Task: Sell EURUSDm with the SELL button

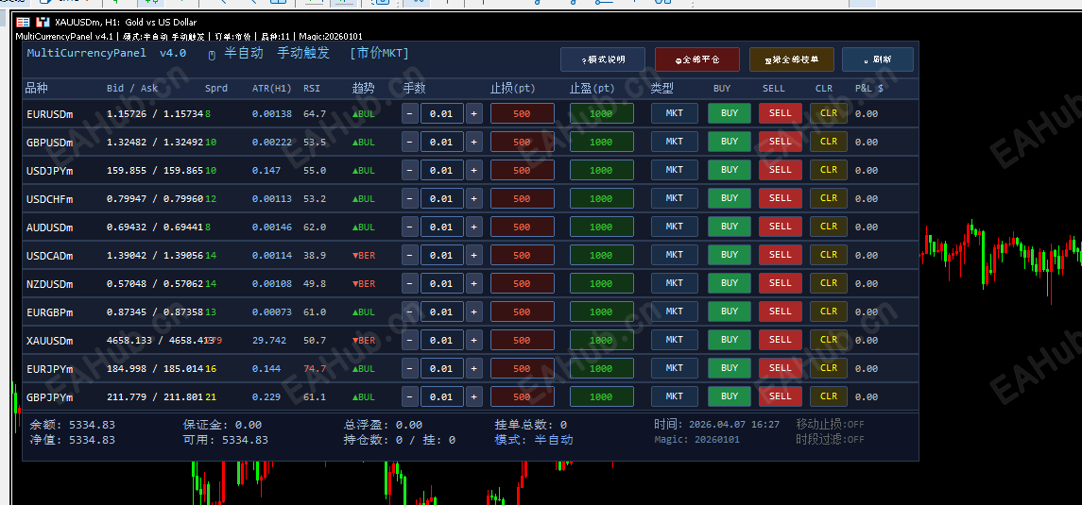Action: (x=781, y=113)
